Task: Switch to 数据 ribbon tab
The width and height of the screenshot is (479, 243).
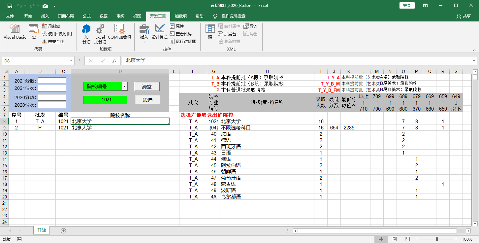Action: [x=104, y=16]
